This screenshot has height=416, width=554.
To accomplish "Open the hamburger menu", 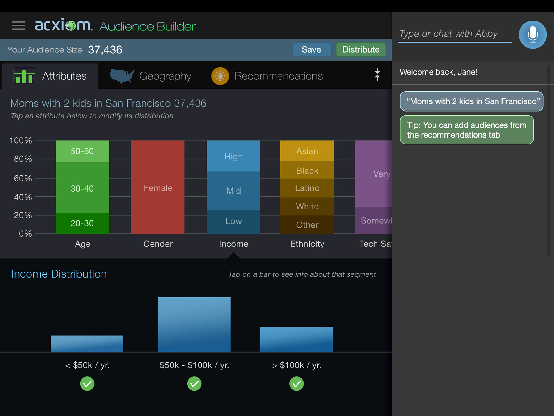I will pos(19,25).
